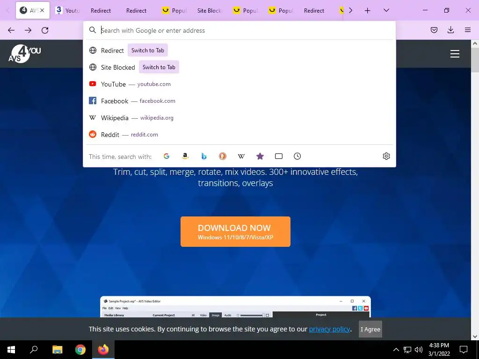Image resolution: width=479 pixels, height=359 pixels.
Task: Select the YouTube suggestion row
Action: pos(239,84)
